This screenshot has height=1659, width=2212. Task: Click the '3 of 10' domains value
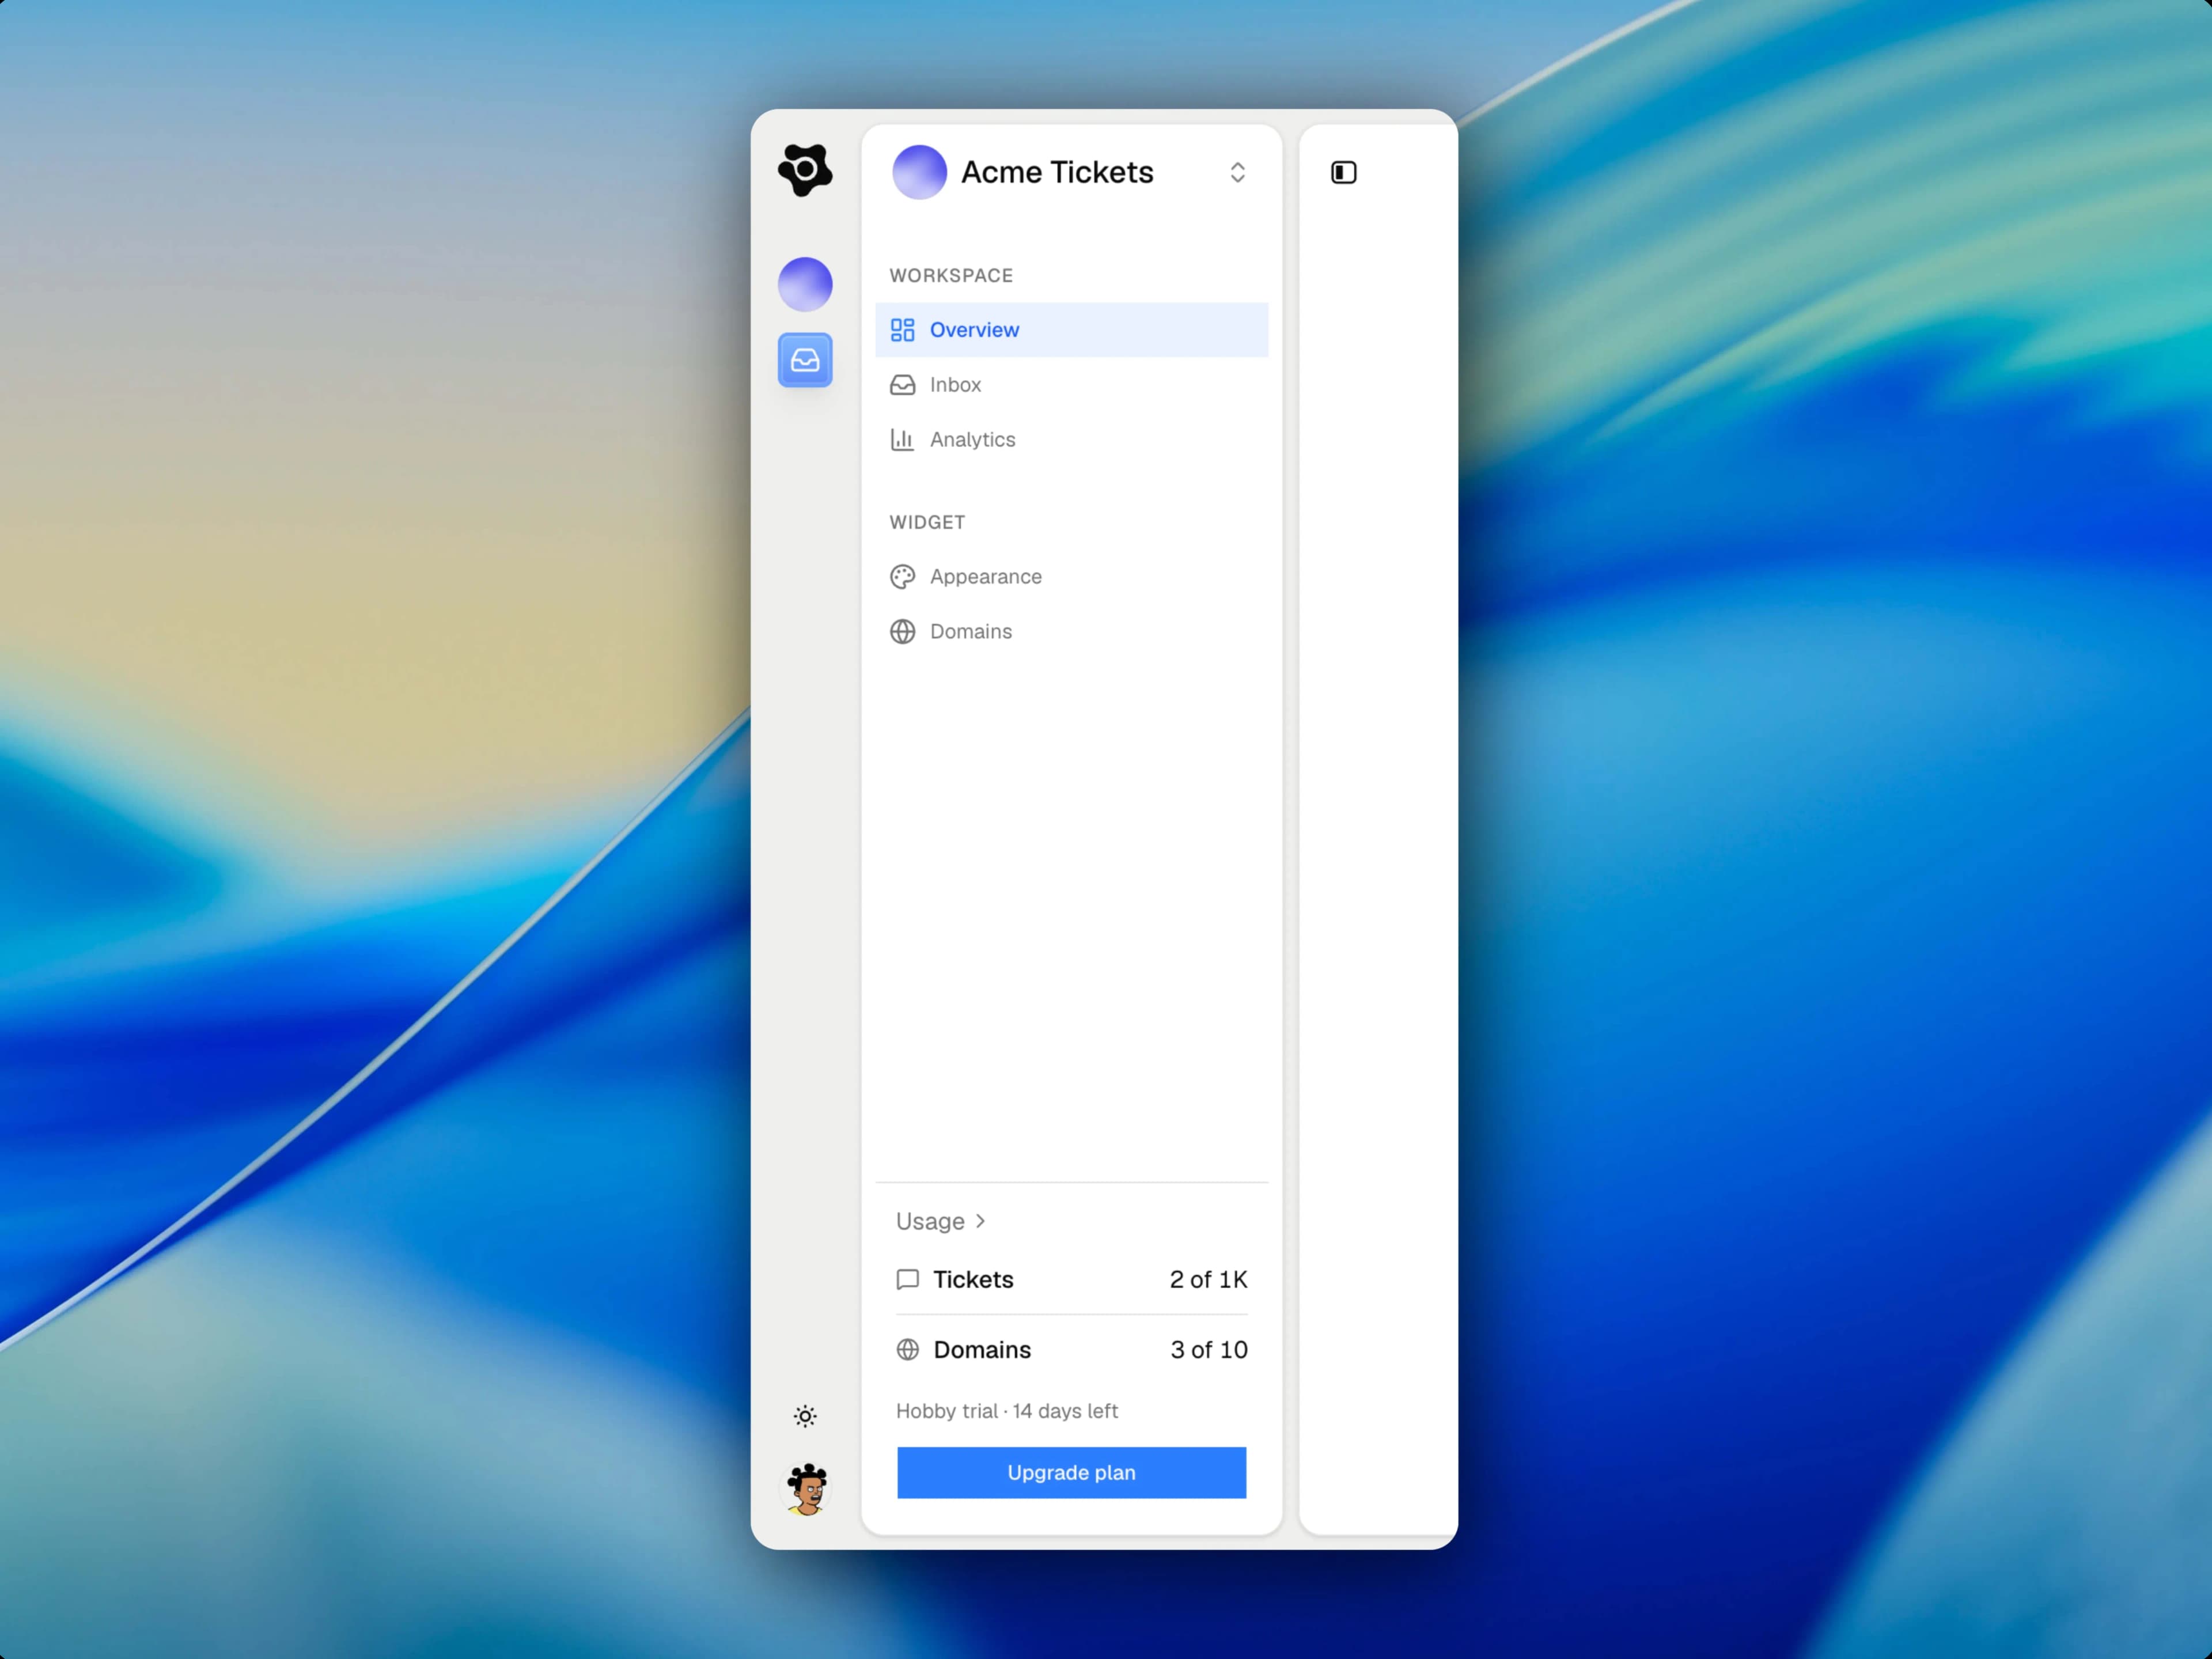(x=1209, y=1350)
